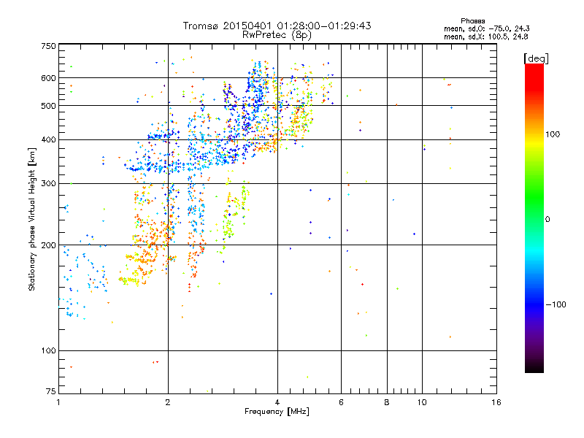Click the y-axis tick label '200'

[48, 245]
